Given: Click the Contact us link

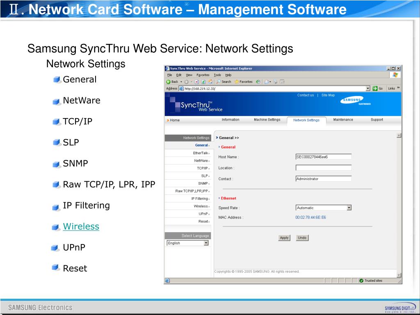Looking at the screenshot, I should 305,95.
